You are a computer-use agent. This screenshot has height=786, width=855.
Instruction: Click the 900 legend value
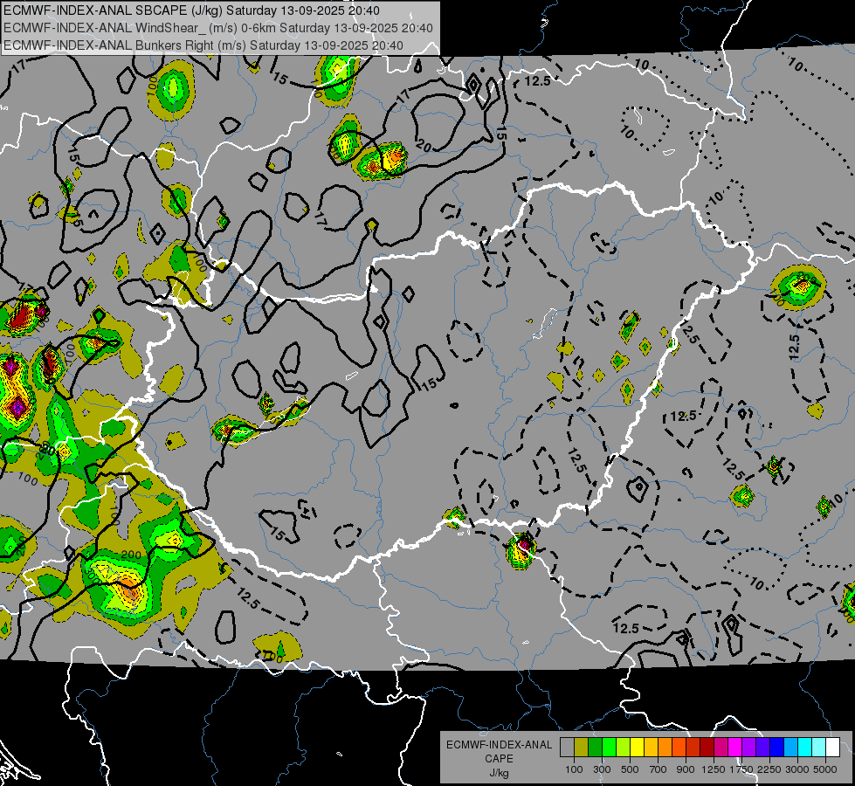[686, 769]
